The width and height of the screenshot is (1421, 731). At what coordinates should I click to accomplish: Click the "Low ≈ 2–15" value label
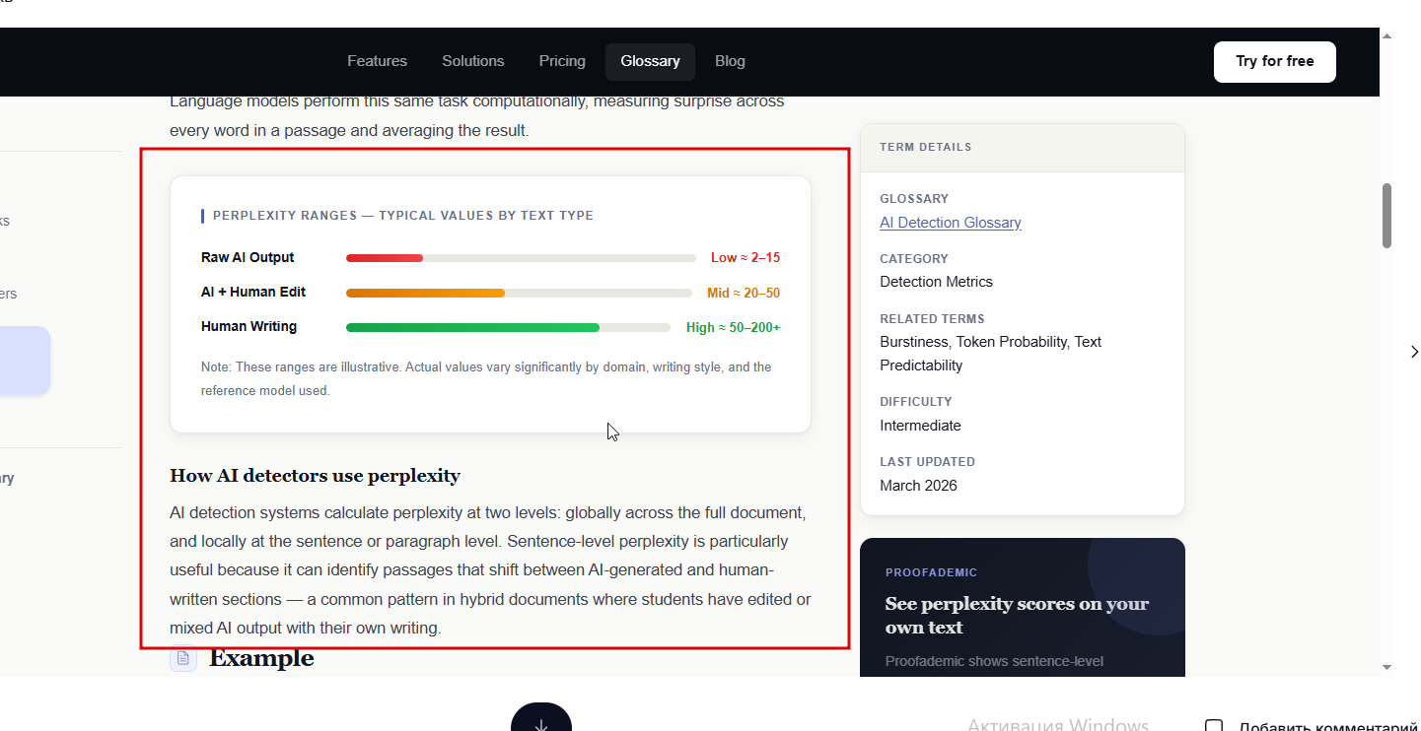[x=746, y=258]
